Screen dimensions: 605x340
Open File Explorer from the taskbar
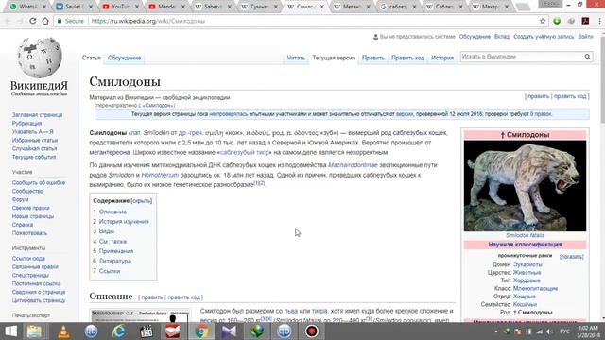34,331
